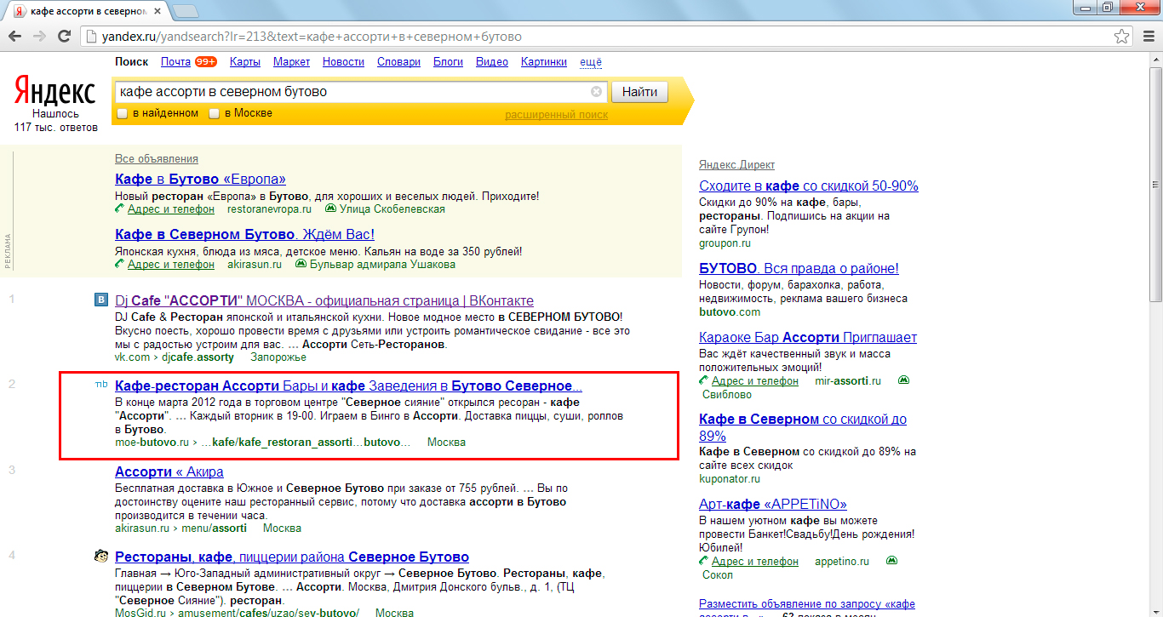Open 'Адрес и телефон' for akirasun.ru ad
The image size is (1163, 617).
pos(171,264)
